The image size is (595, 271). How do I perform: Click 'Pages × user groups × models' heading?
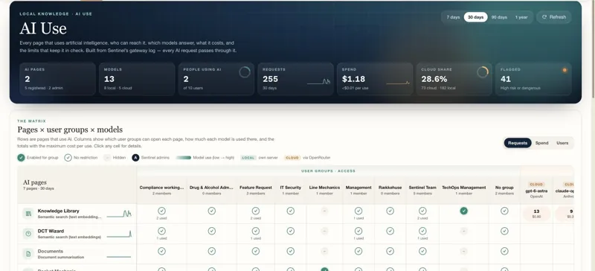click(x=70, y=130)
